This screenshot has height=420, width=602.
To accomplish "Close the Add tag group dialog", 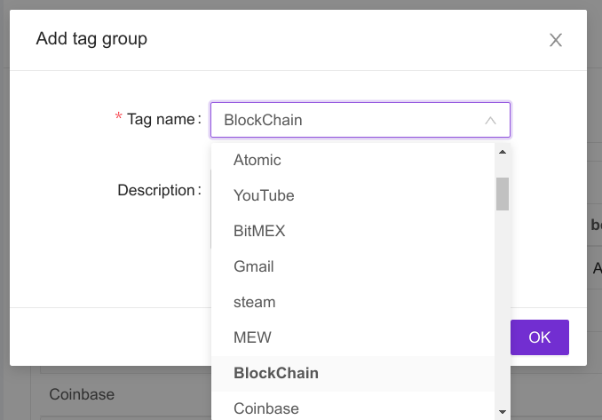I will tap(556, 40).
